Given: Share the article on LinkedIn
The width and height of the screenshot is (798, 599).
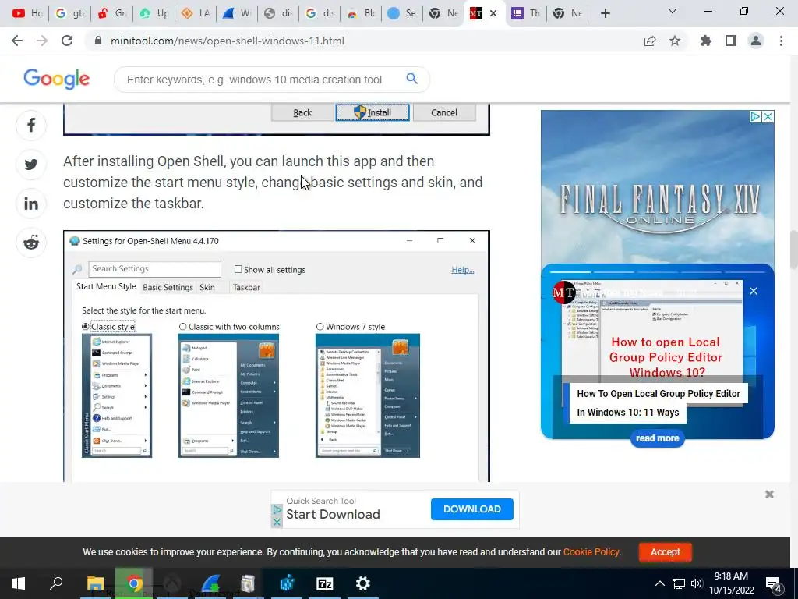Looking at the screenshot, I should [x=31, y=204].
